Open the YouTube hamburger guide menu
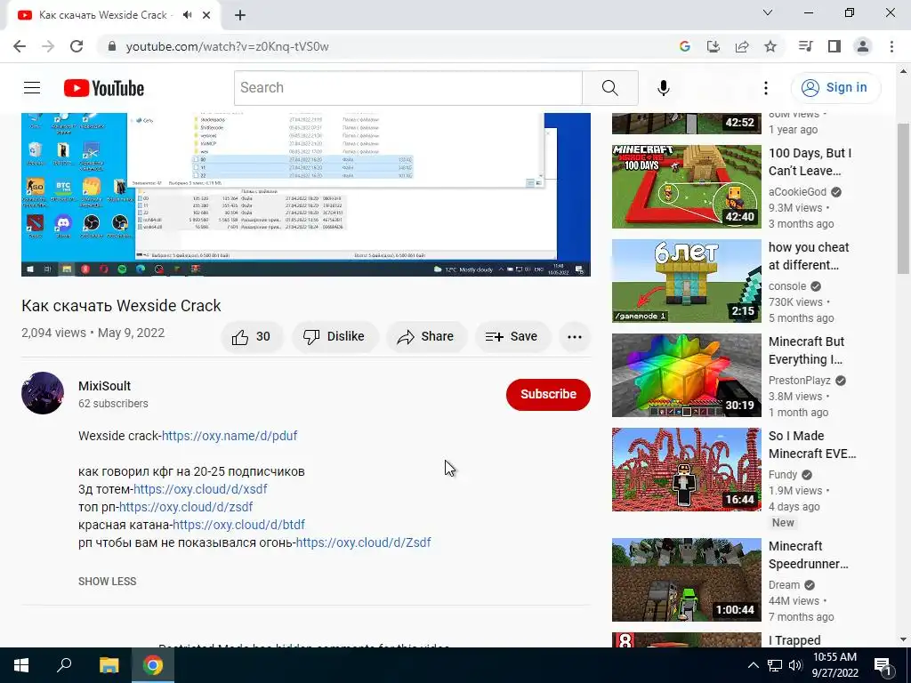Image resolution: width=911 pixels, height=683 pixels. (x=32, y=88)
